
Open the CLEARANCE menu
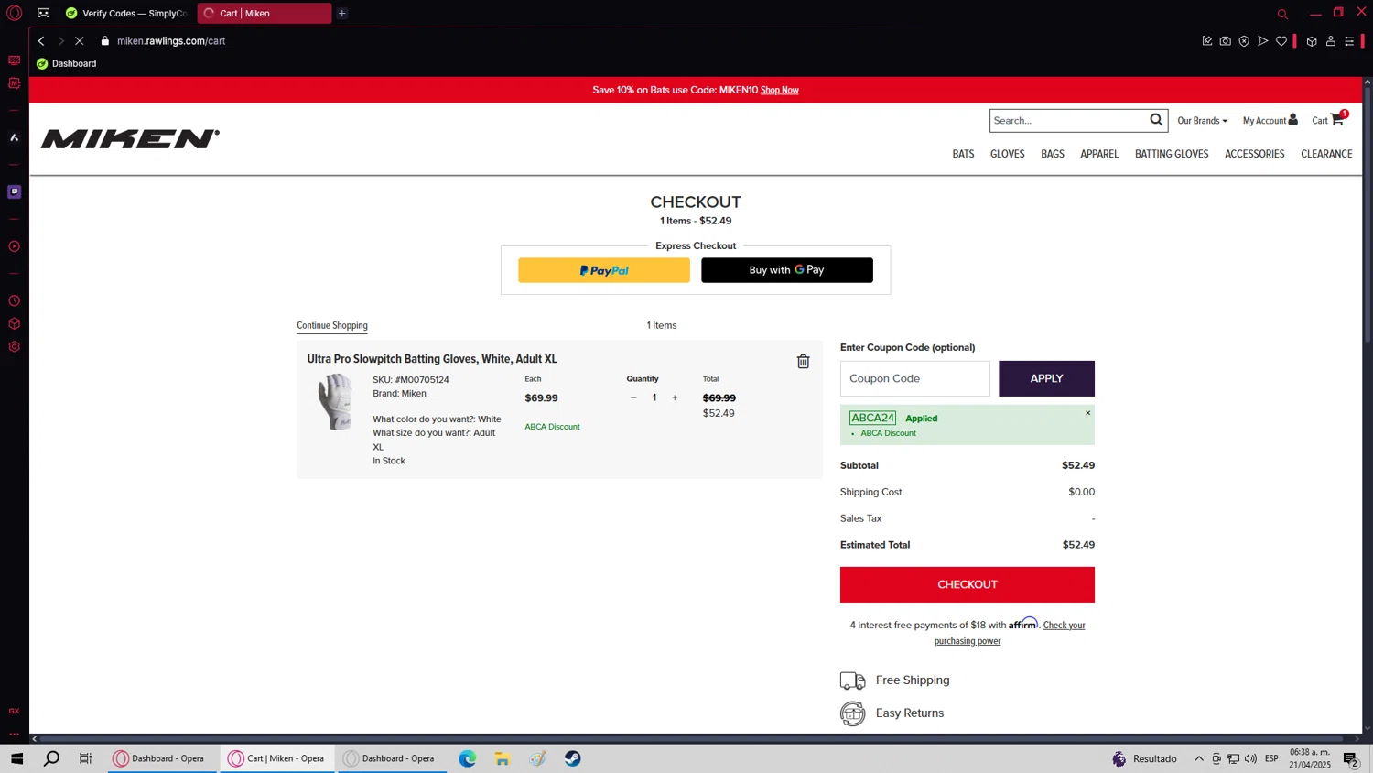1326,154
